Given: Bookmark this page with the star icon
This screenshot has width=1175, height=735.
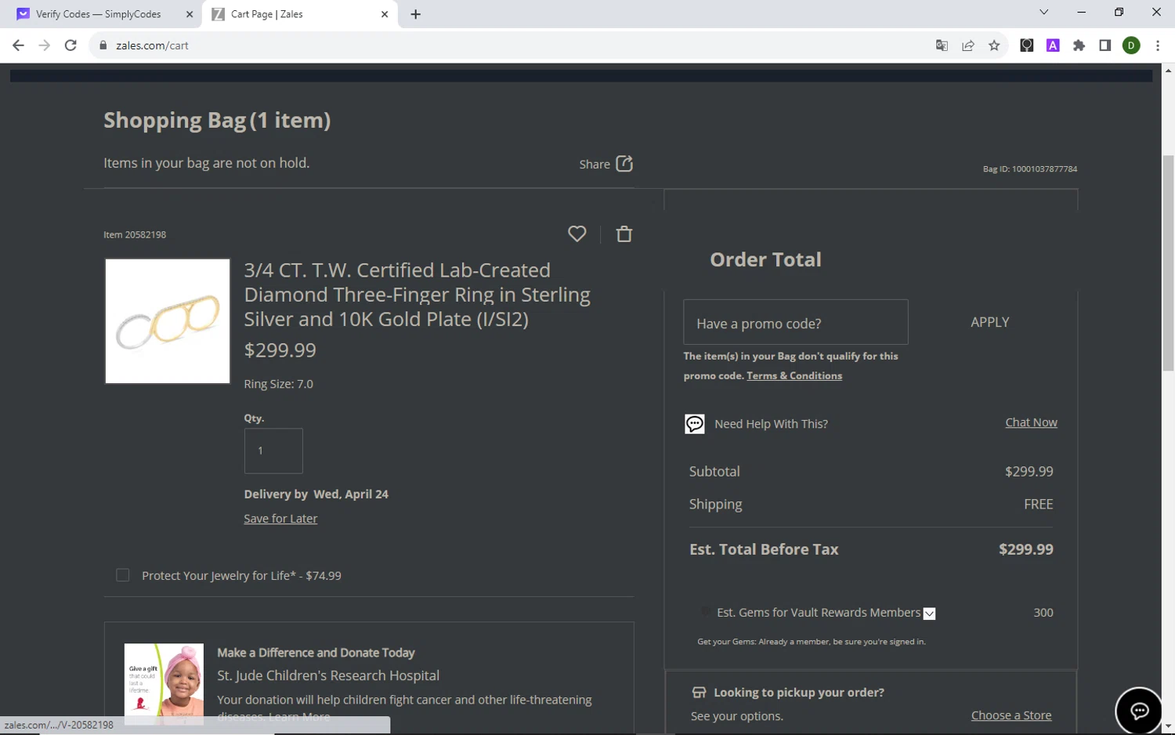Looking at the screenshot, I should tap(994, 45).
